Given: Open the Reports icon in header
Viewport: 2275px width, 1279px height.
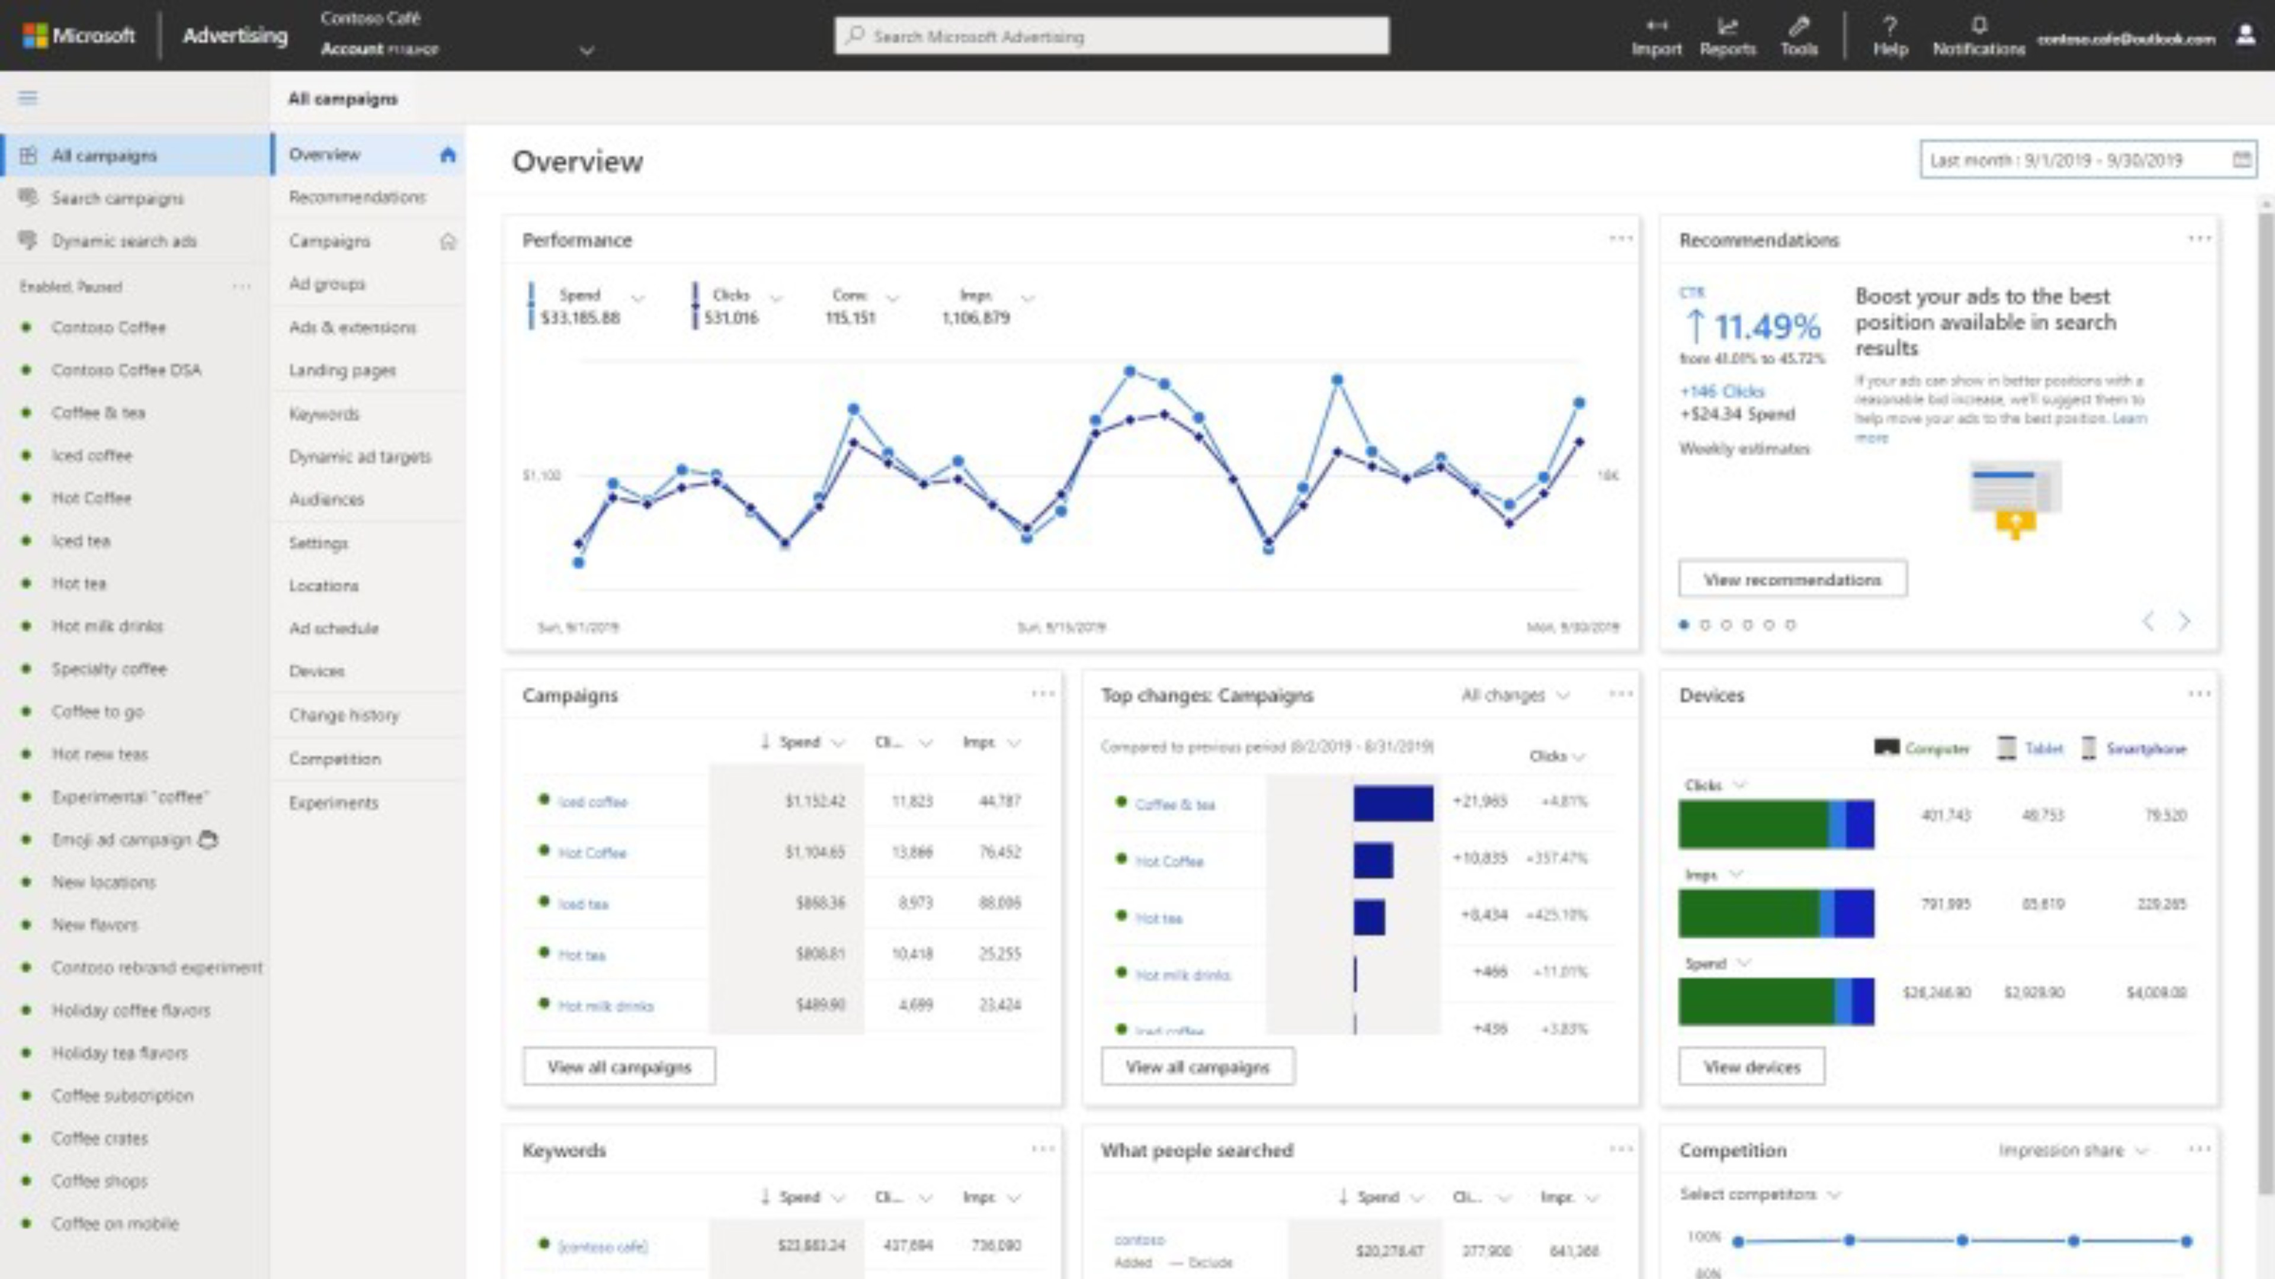Looking at the screenshot, I should pyautogui.click(x=1728, y=27).
